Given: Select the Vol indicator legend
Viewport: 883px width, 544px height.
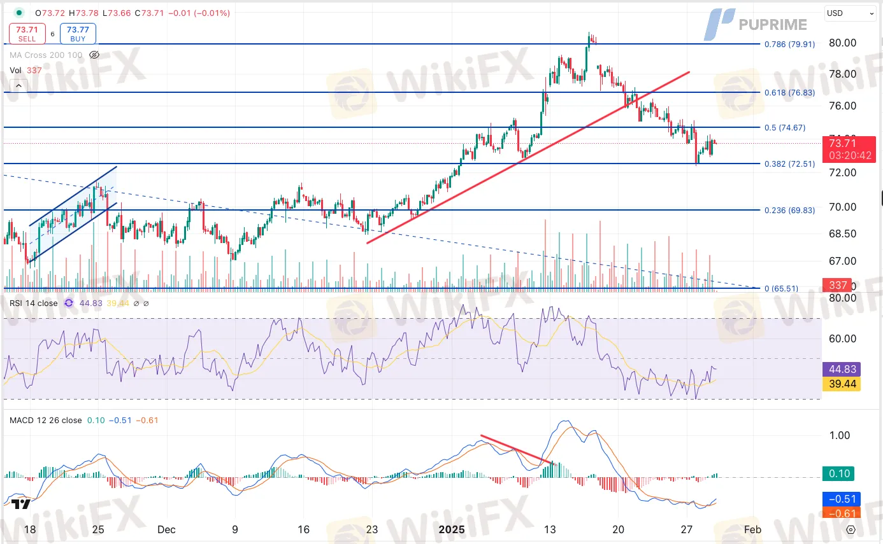Looking at the screenshot, I should [25, 71].
